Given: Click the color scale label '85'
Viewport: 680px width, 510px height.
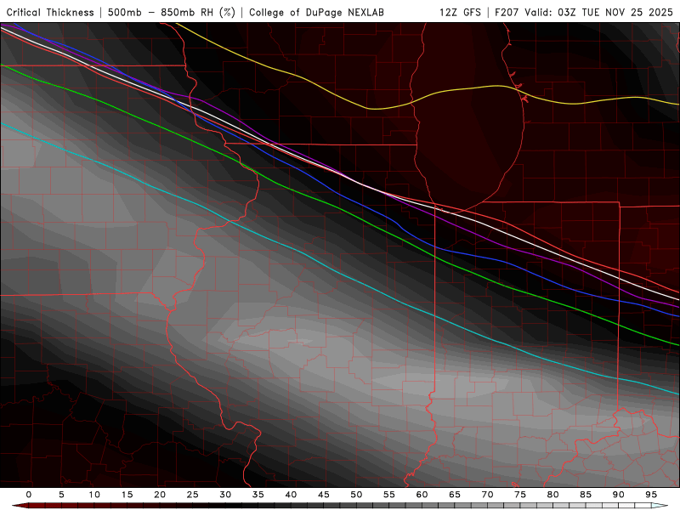Looking at the screenshot, I should point(586,495).
